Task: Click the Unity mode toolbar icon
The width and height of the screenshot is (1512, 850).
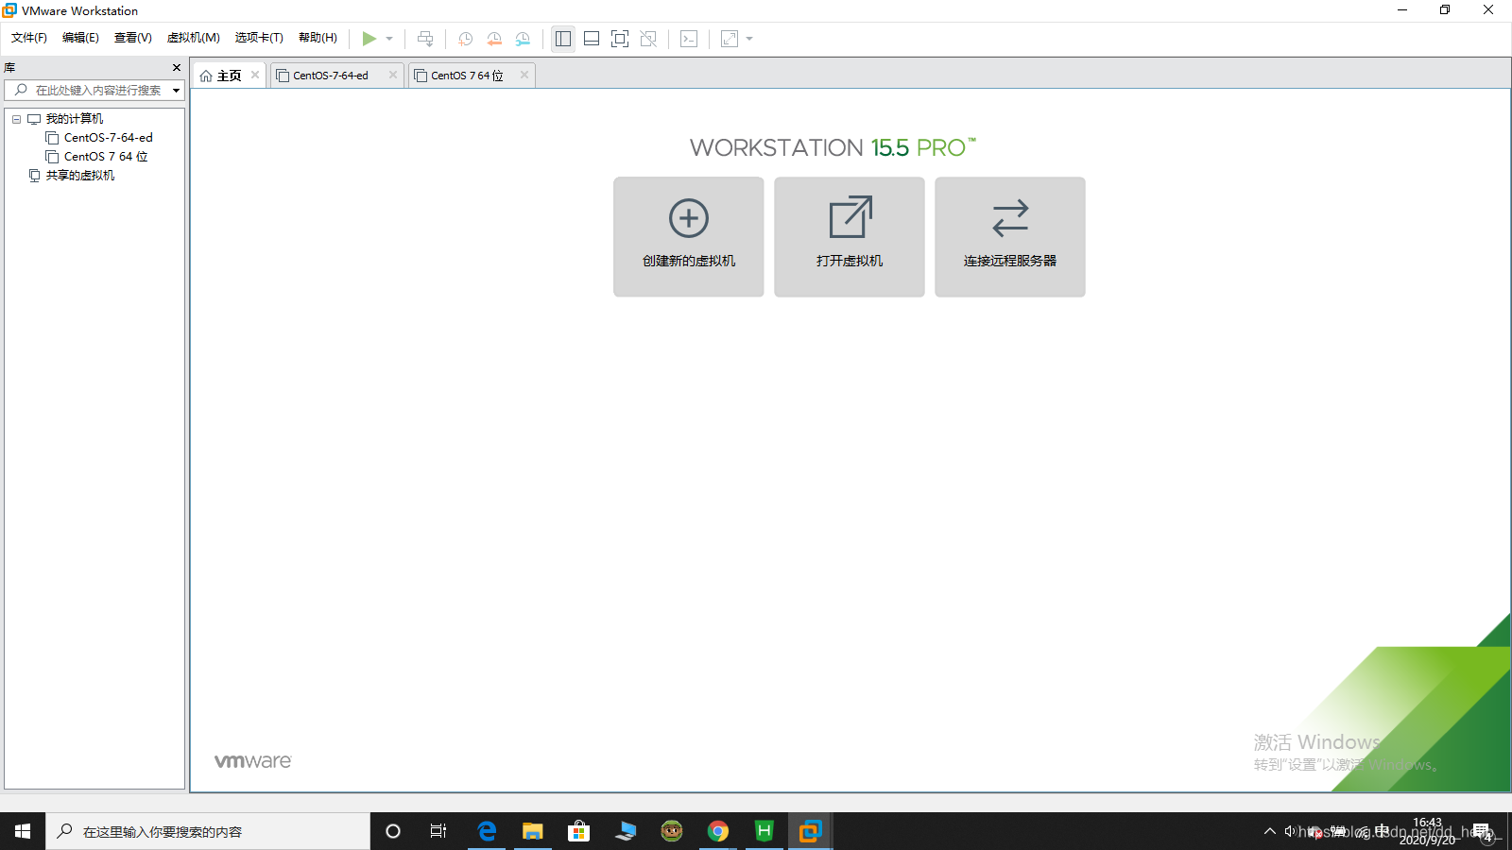Action: point(648,39)
